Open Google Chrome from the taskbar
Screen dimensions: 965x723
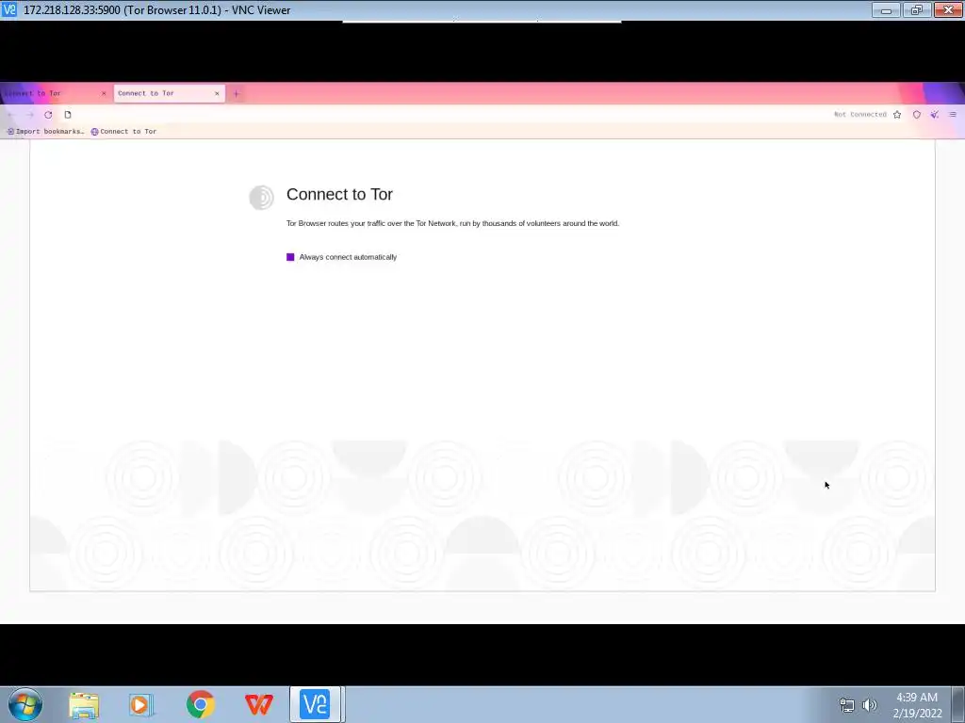coord(201,704)
